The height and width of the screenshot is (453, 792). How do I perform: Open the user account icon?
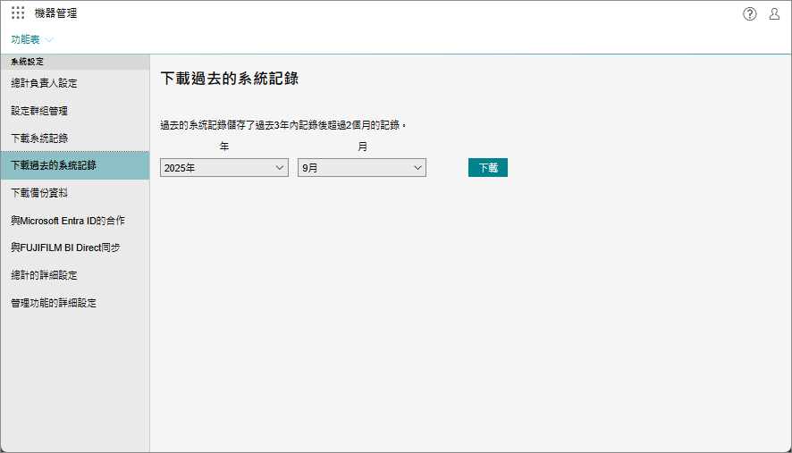coord(774,13)
